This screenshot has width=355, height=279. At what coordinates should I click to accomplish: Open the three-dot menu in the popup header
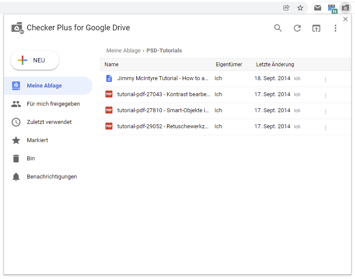tap(335, 28)
